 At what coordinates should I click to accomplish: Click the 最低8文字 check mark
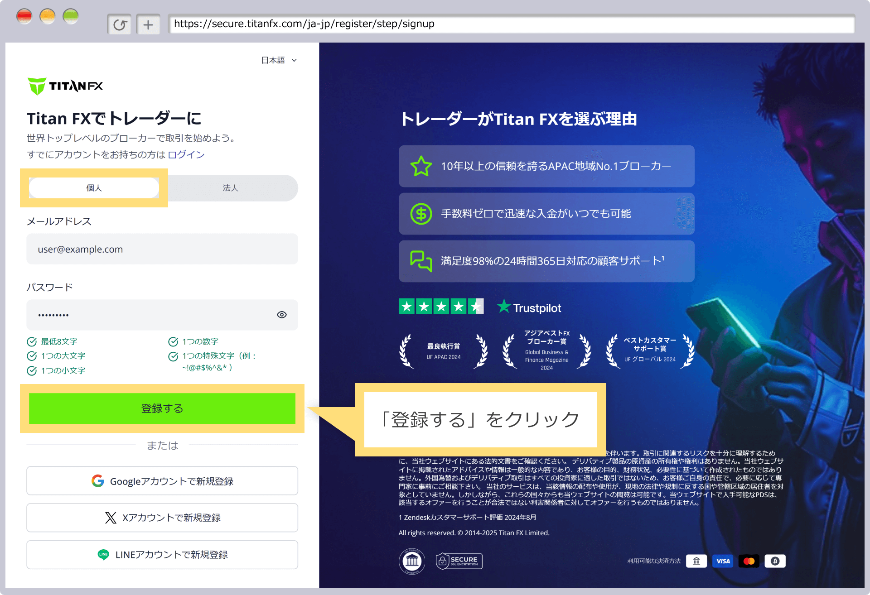coord(32,342)
